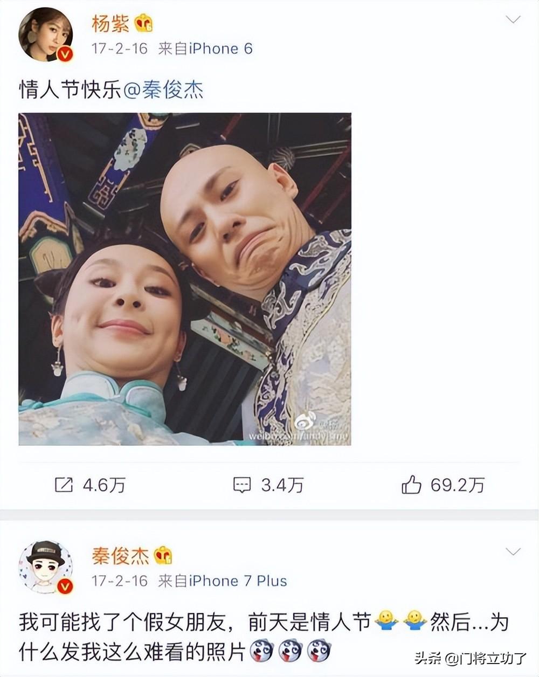Open the username 秦俊杰
The image size is (539, 677).
pos(120,555)
